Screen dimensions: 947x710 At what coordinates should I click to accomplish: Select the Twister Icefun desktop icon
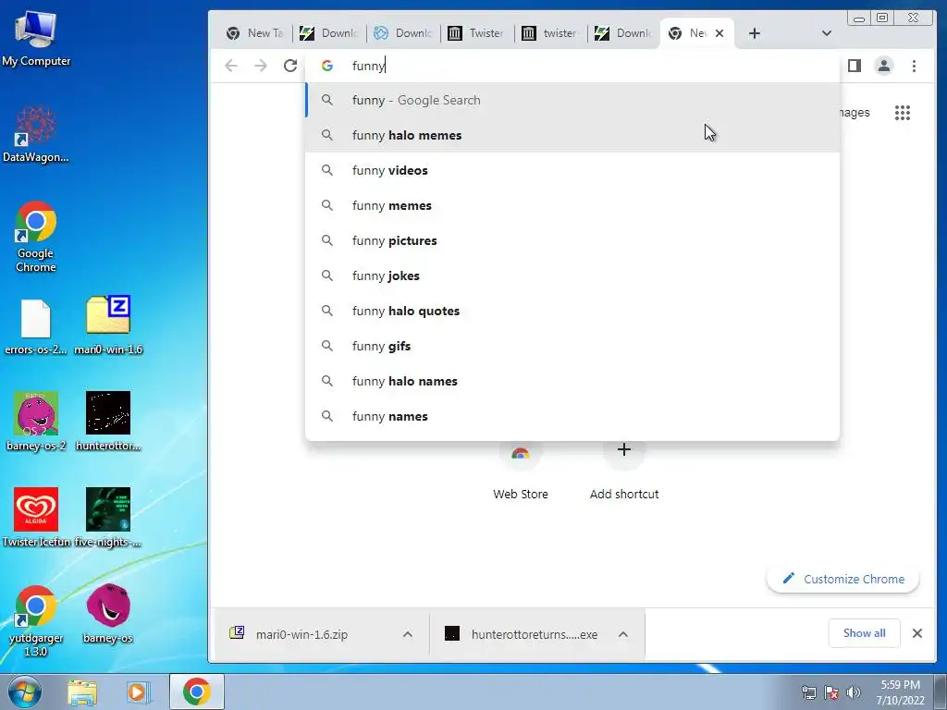[36, 518]
